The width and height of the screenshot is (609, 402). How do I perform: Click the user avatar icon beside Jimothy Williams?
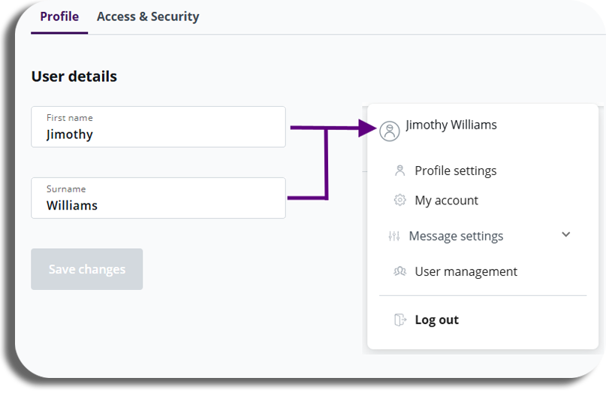(390, 131)
